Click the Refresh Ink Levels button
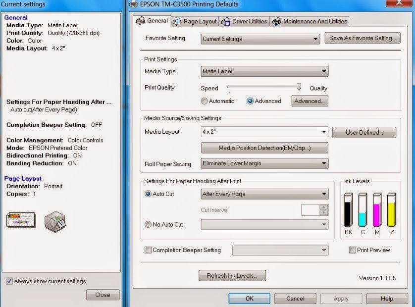This screenshot has height=307, width=415. click(232, 275)
